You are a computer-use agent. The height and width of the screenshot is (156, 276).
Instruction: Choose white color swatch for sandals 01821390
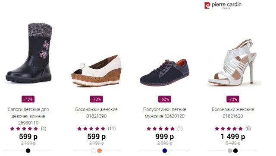pos(94,150)
